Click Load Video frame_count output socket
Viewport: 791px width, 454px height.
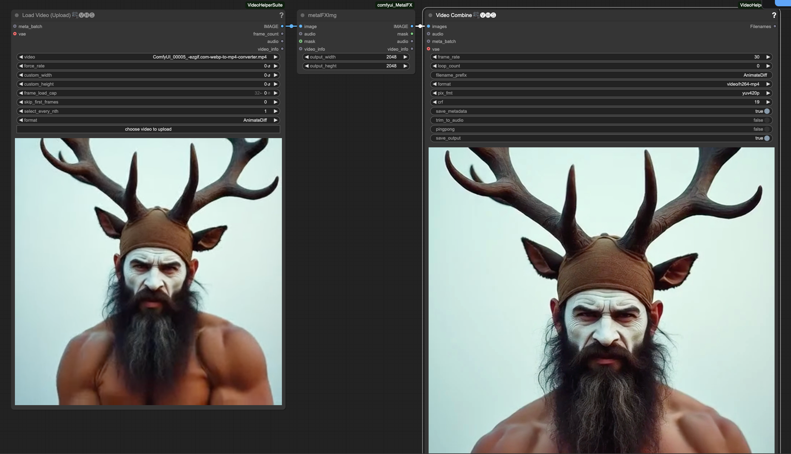[x=282, y=34]
